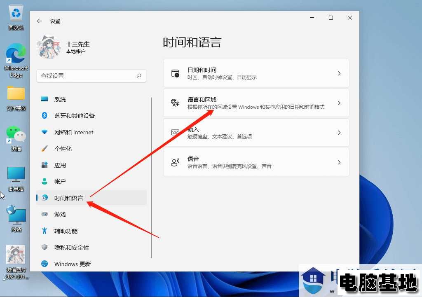The height and width of the screenshot is (297, 422).
Task: Click the shield icon for 隐私和安全性
Action: (x=45, y=247)
